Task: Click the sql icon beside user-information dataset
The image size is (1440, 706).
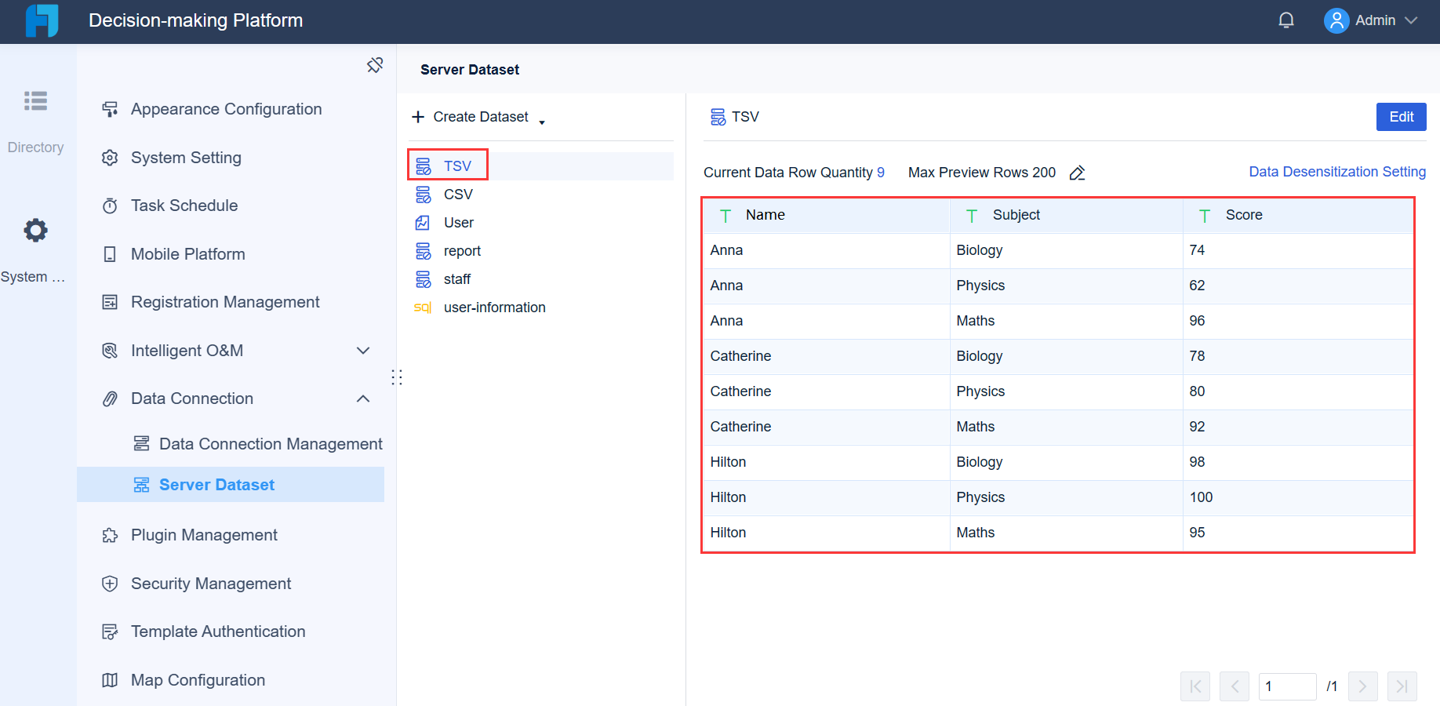Action: point(423,308)
